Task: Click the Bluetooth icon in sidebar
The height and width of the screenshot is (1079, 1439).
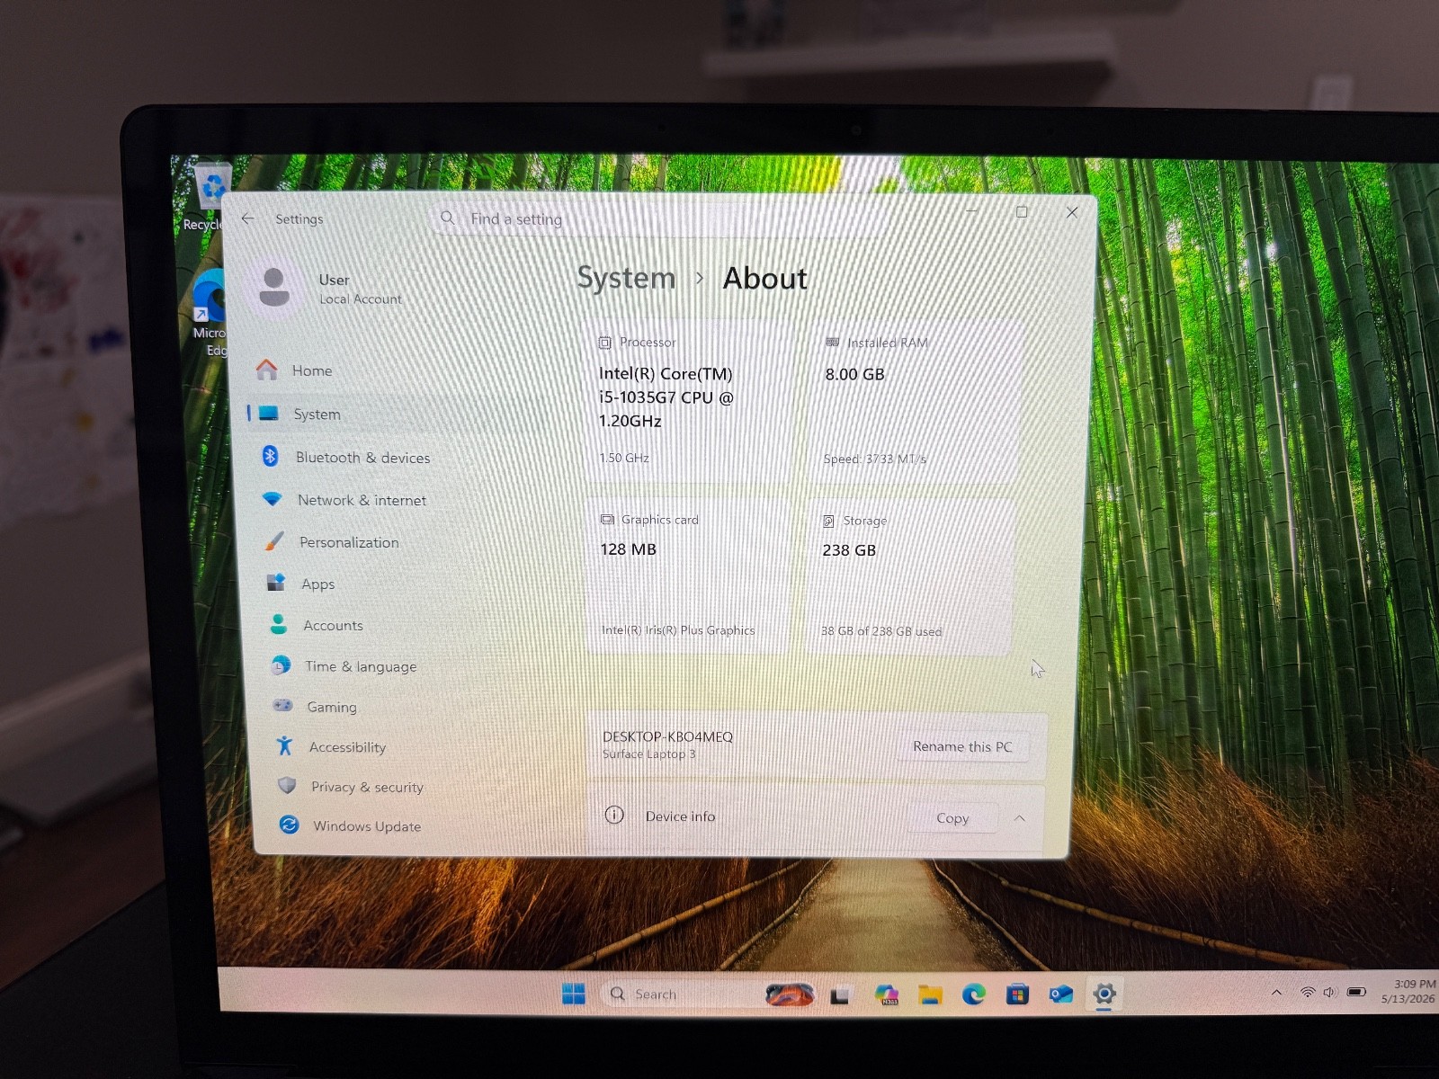Action: coord(270,456)
